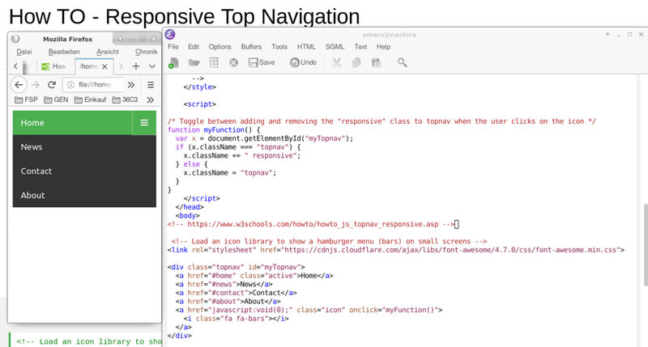The height and width of the screenshot is (347, 648).
Task: Click News link in navigation
Action: [x=84, y=147]
